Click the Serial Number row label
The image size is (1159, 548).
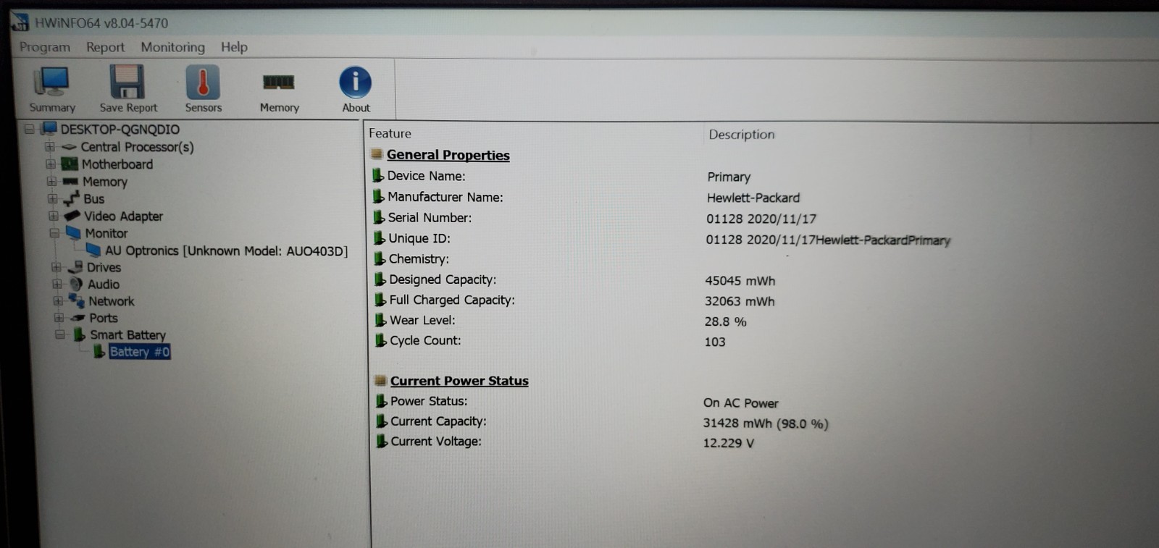pyautogui.click(x=430, y=217)
